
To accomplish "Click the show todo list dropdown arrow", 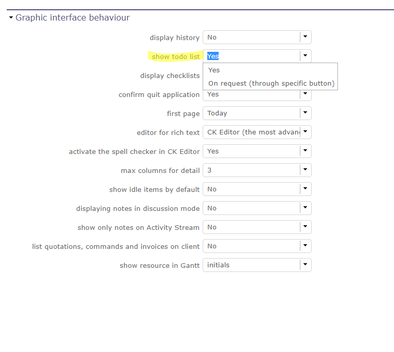I will [x=305, y=56].
